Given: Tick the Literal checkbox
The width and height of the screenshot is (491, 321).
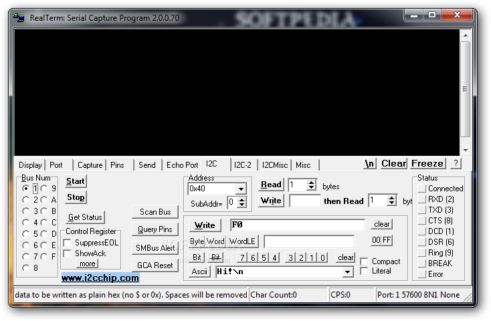Looking at the screenshot, I should click(364, 272).
